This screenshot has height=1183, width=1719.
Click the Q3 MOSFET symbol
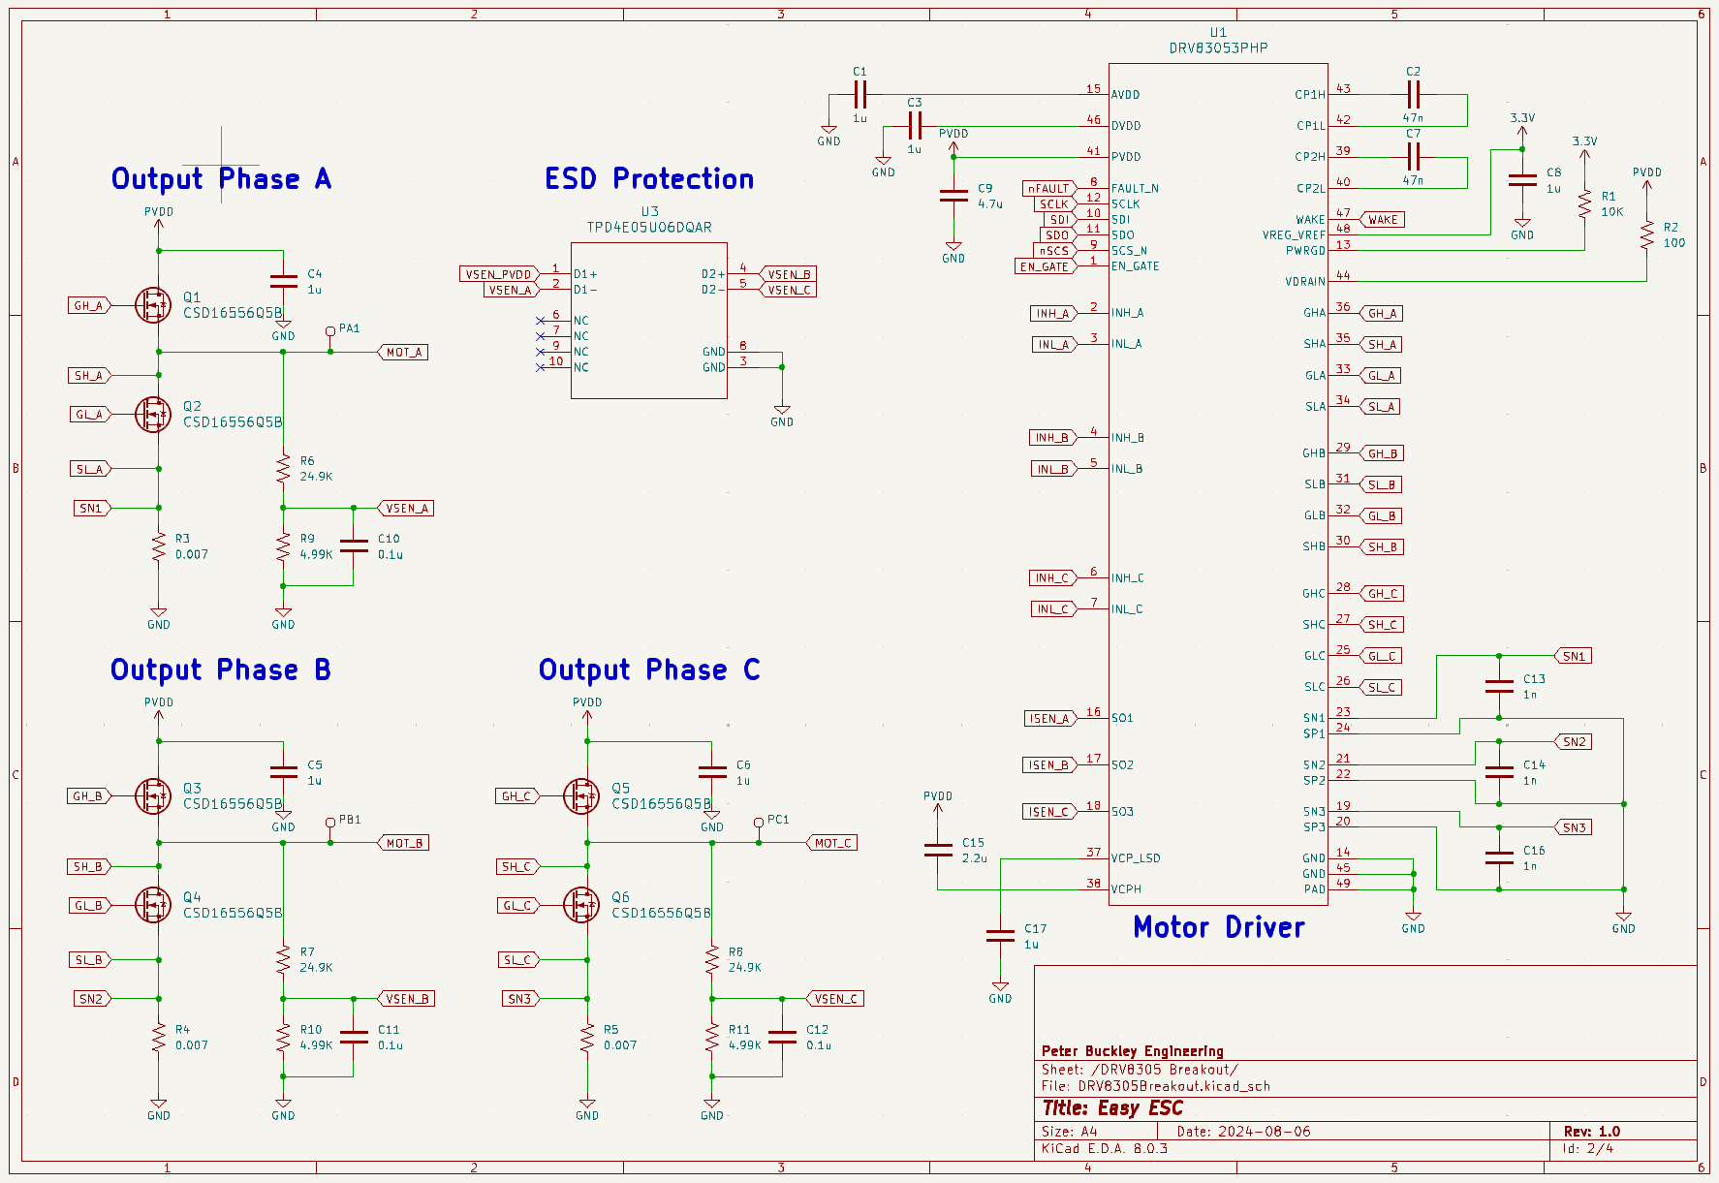pos(153,796)
